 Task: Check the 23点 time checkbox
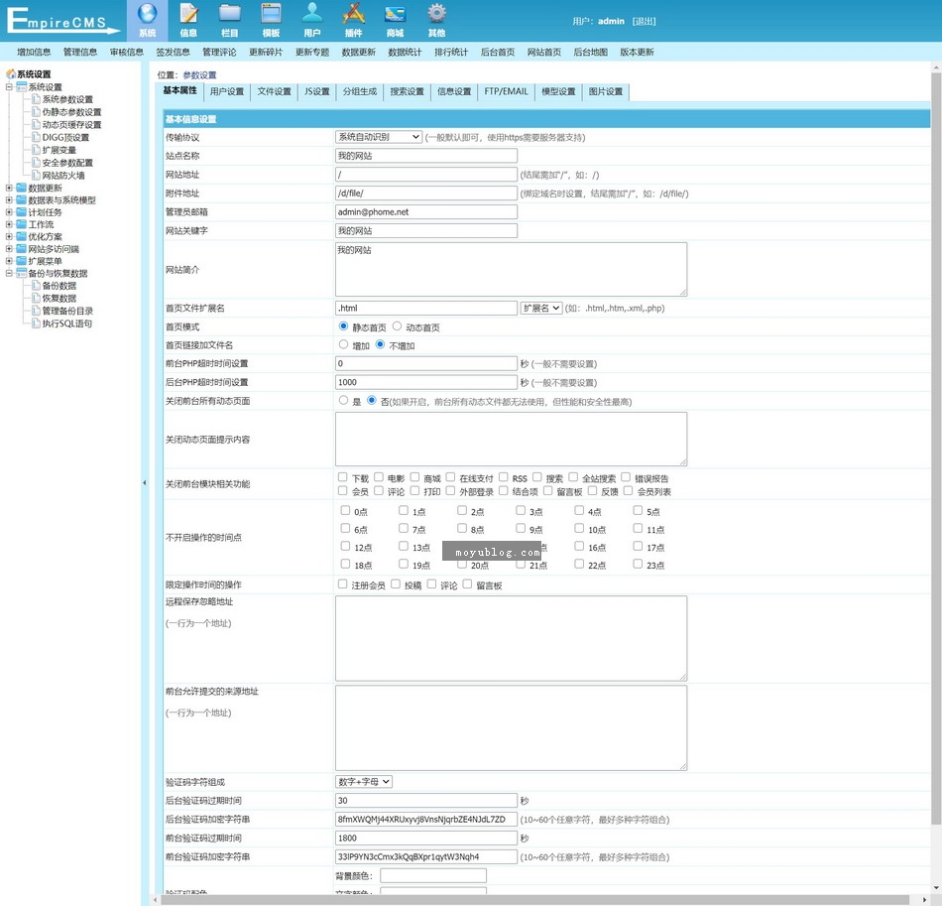coord(638,564)
